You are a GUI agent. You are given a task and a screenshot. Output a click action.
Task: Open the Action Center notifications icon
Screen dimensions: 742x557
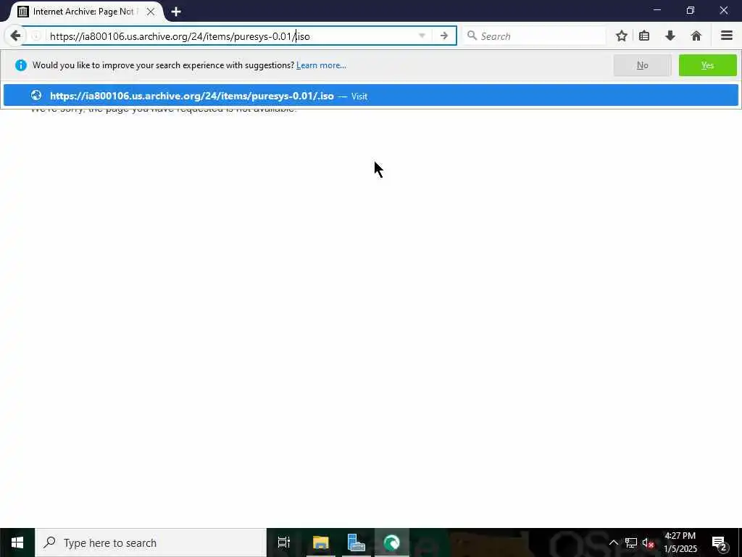pos(720,543)
